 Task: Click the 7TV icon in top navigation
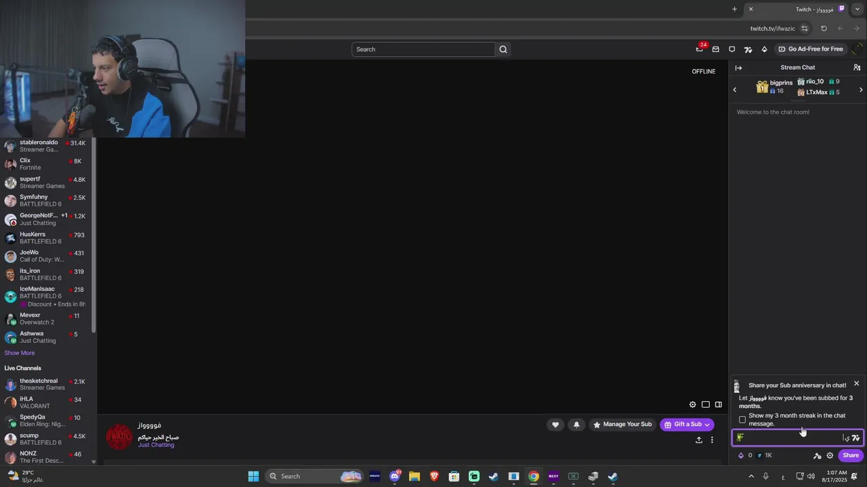tap(748, 49)
